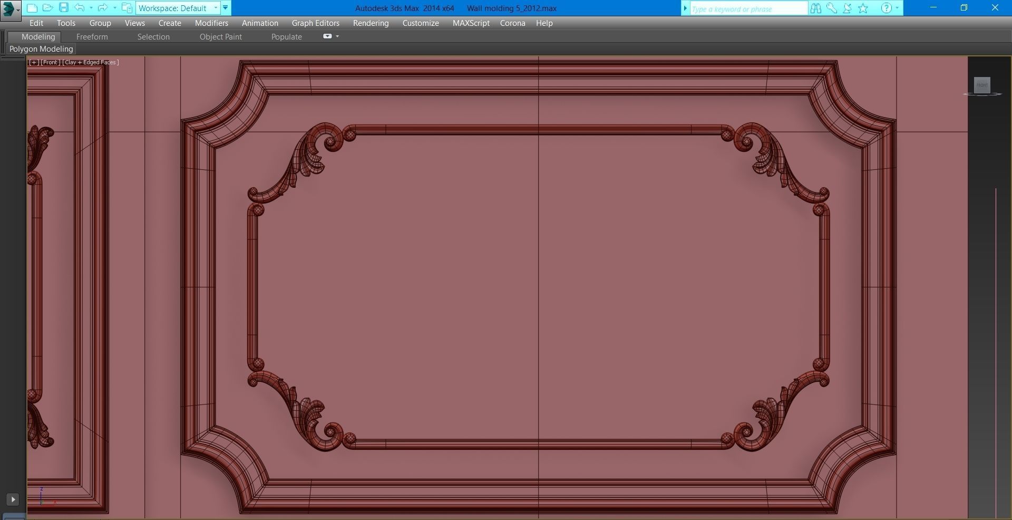Screen dimensions: 1012x520
Task: Click the ViewCube Front face
Action: pos(982,85)
